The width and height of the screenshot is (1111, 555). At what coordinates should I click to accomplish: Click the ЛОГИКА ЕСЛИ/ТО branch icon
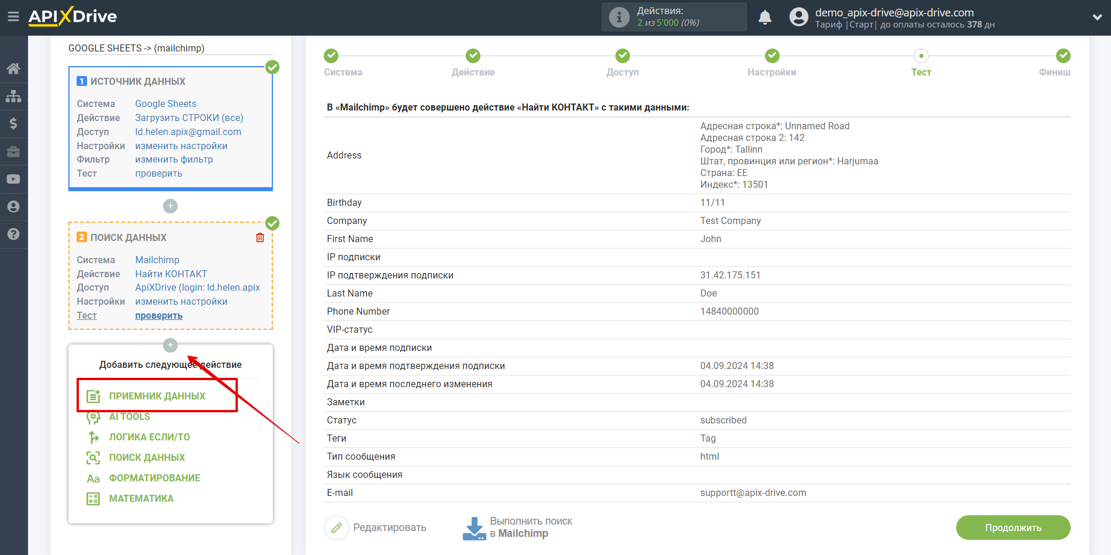point(94,437)
